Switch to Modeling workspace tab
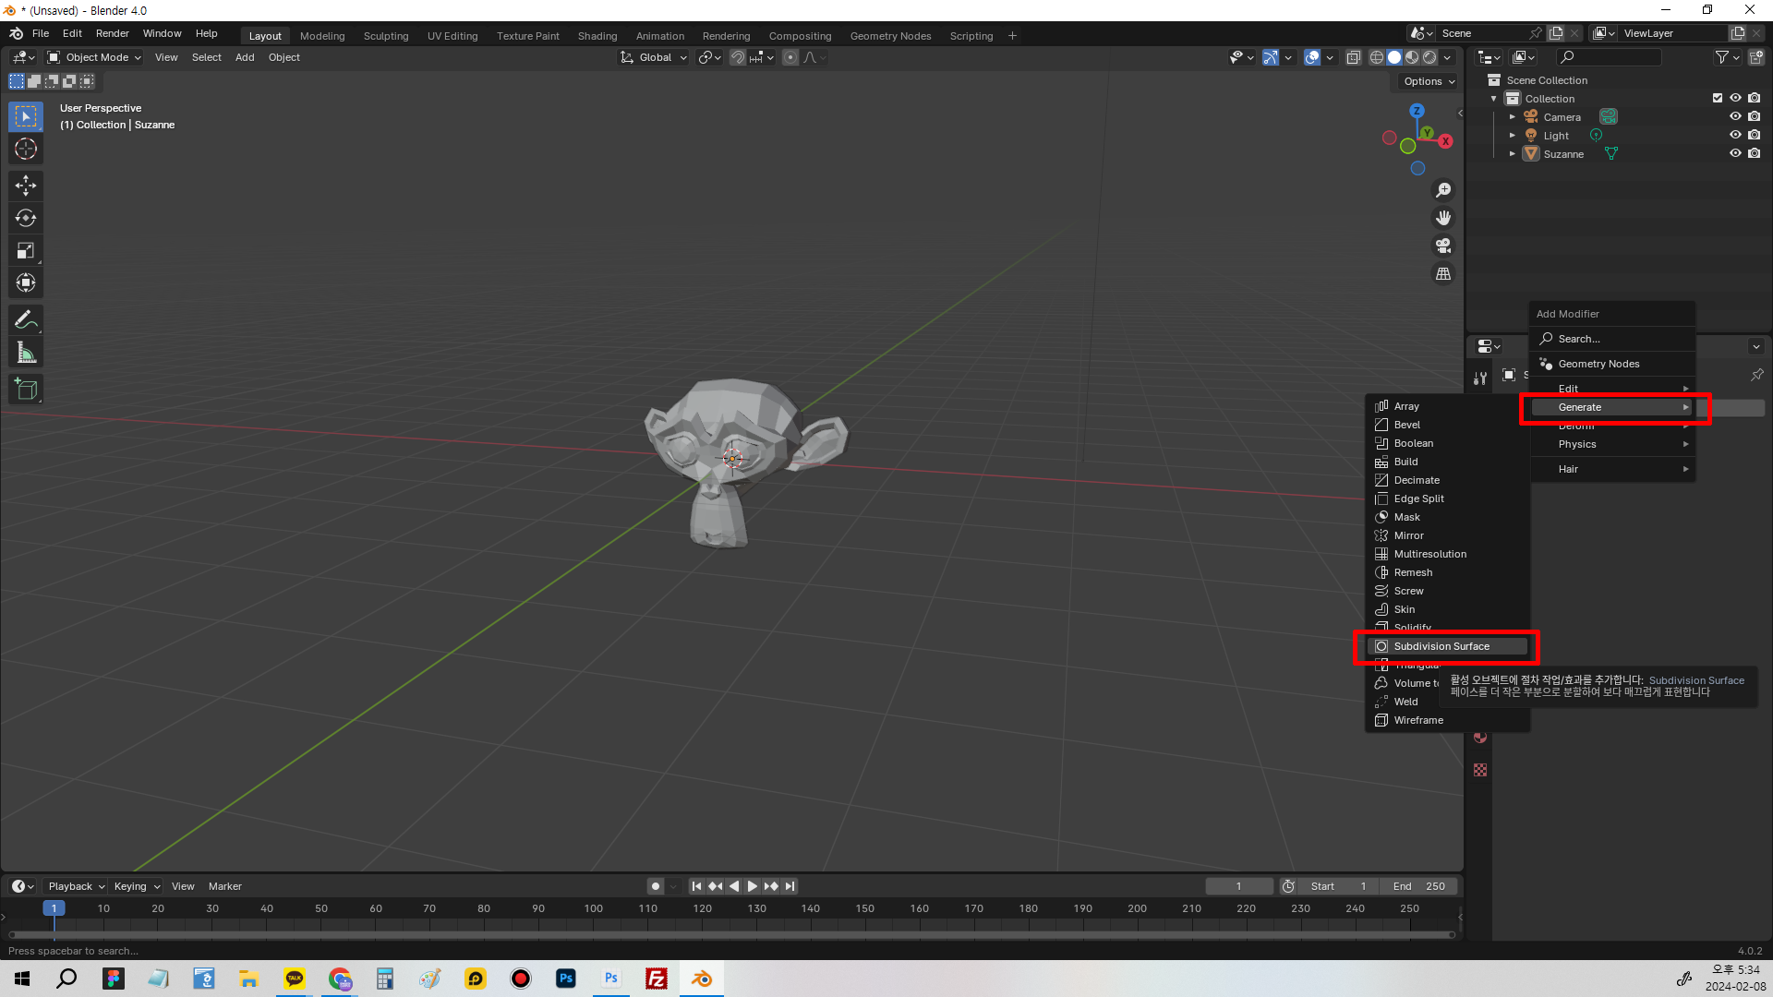 pos(322,36)
